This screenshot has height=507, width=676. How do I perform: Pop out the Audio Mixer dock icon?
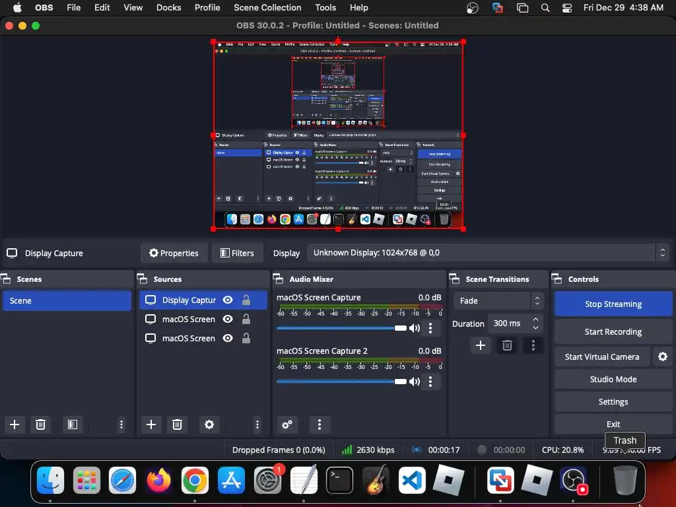278,279
